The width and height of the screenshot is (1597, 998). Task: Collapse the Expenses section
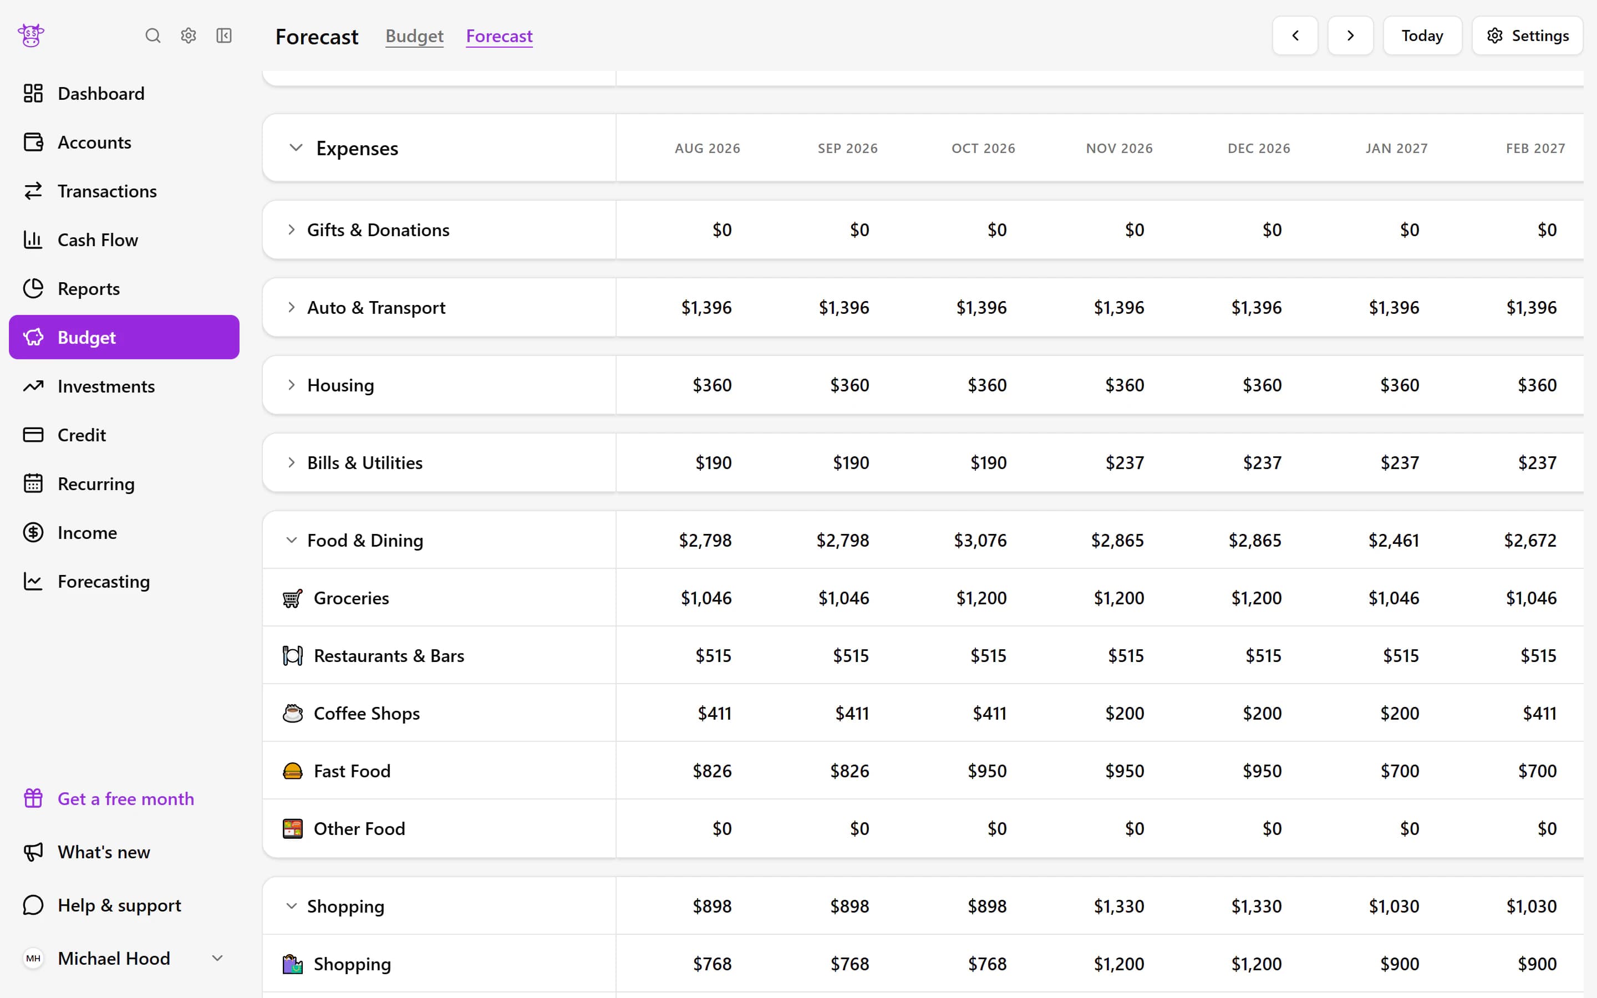point(296,148)
